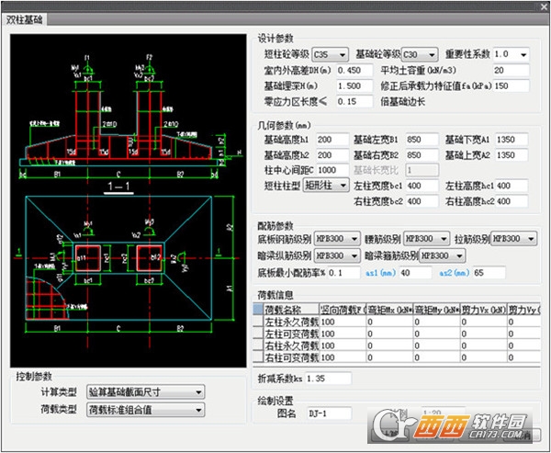Click the 基础左宽B1 input field

pyautogui.click(x=422, y=140)
